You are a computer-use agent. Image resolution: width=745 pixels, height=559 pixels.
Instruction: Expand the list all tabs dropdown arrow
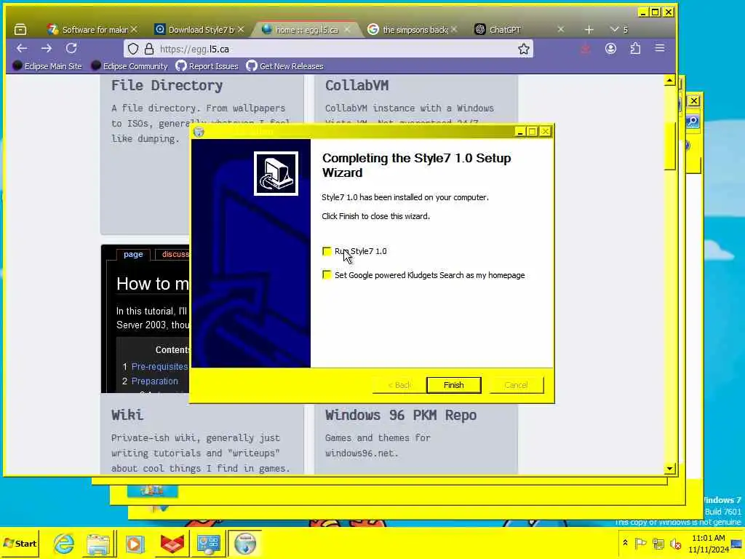click(614, 29)
